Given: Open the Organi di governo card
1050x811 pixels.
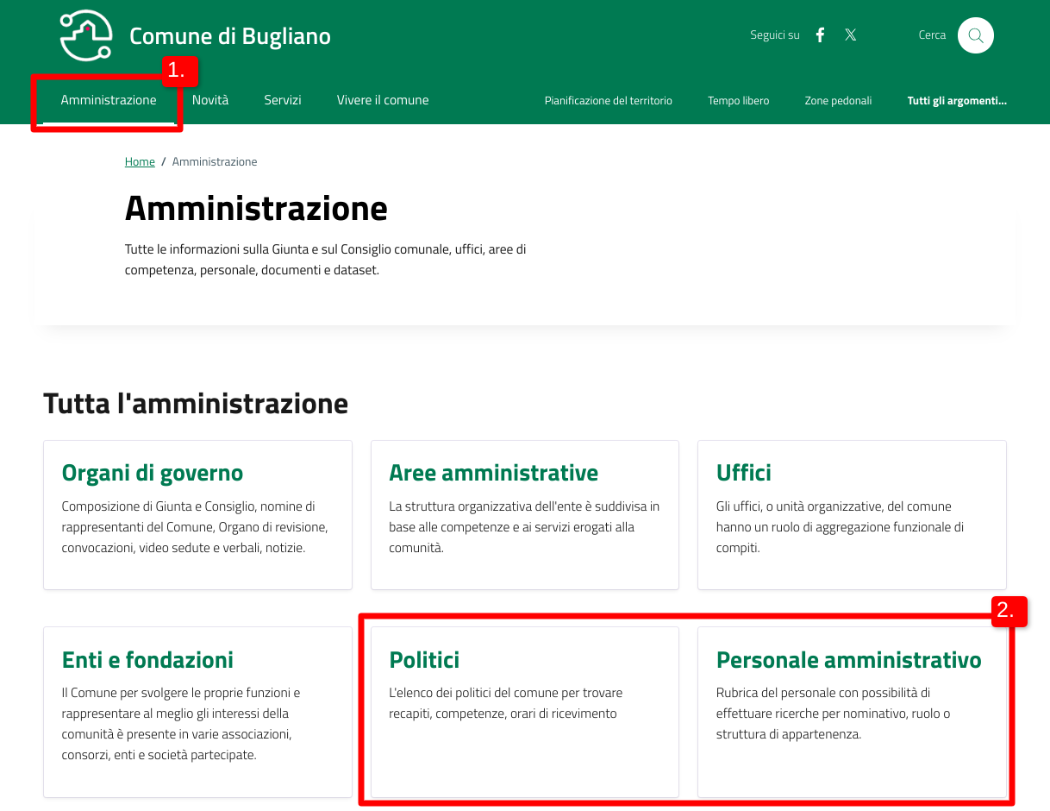Looking at the screenshot, I should (153, 473).
